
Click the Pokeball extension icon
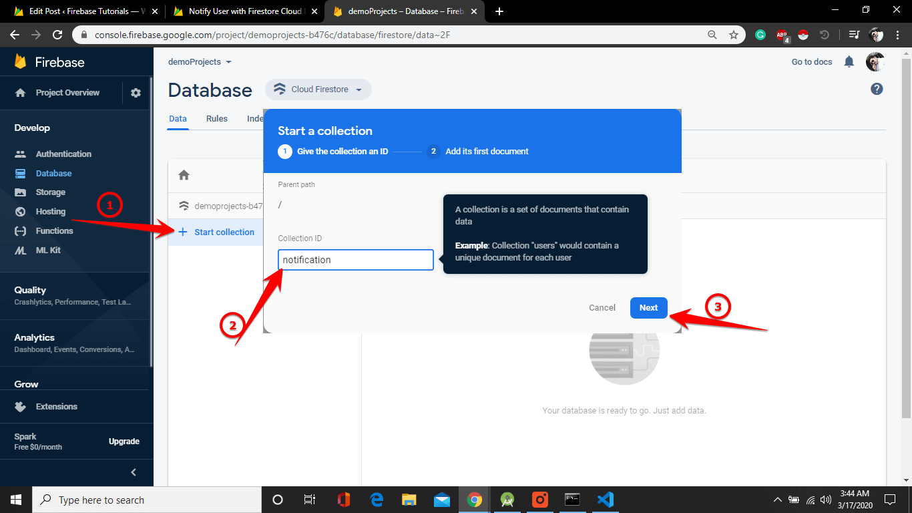[803, 35]
